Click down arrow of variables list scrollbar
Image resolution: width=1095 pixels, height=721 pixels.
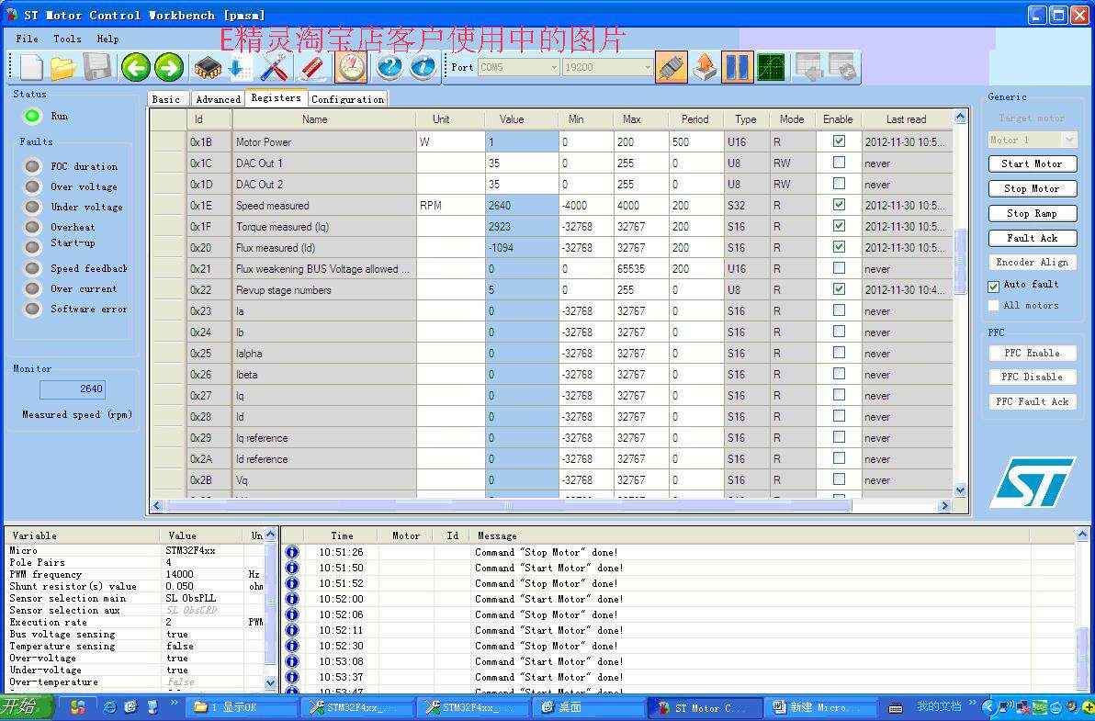(x=271, y=682)
